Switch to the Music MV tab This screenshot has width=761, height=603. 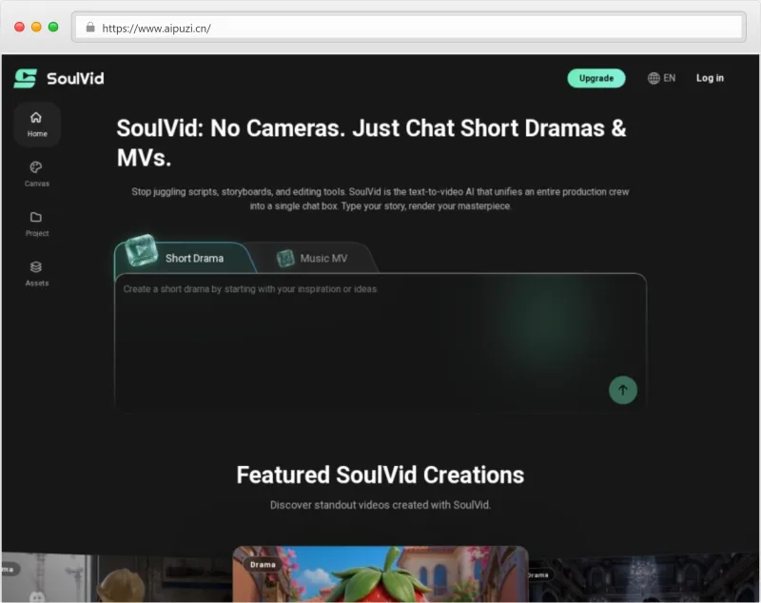[x=313, y=258]
